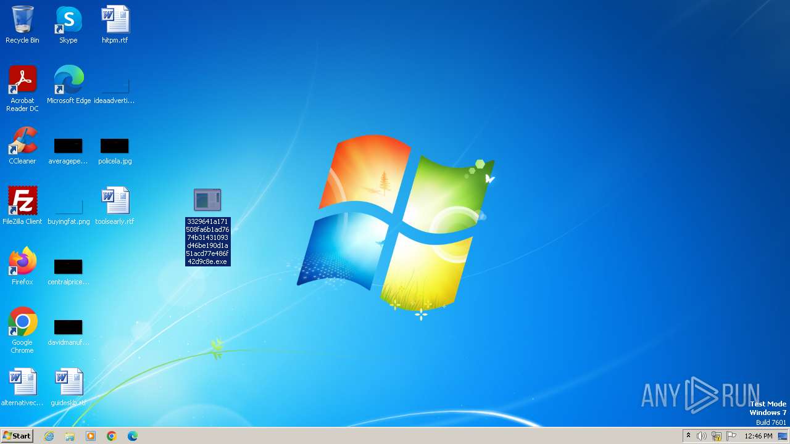
Task: Select the 3329641a171...exe executable icon
Action: (x=207, y=200)
